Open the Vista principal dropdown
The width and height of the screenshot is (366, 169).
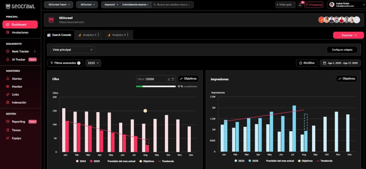[73, 50]
